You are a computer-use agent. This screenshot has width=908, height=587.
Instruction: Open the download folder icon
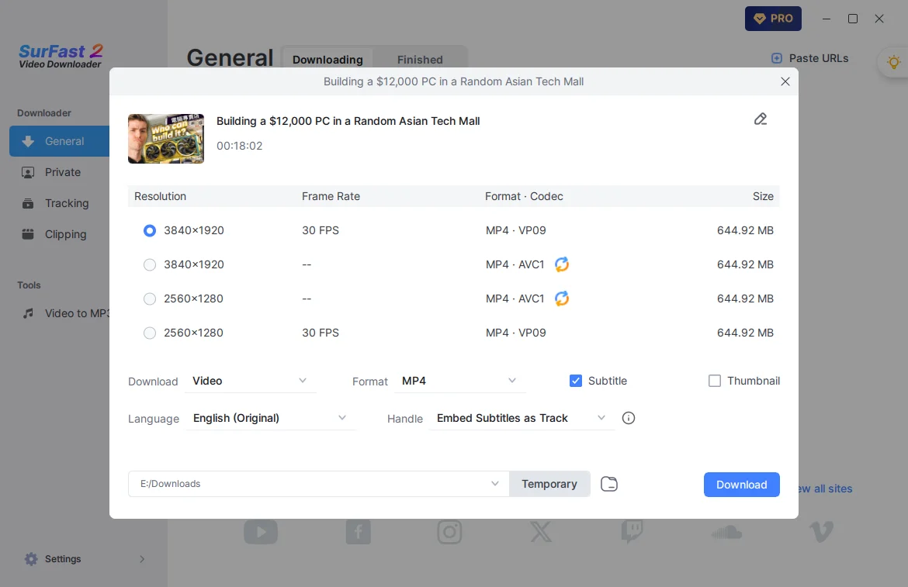[x=609, y=484]
